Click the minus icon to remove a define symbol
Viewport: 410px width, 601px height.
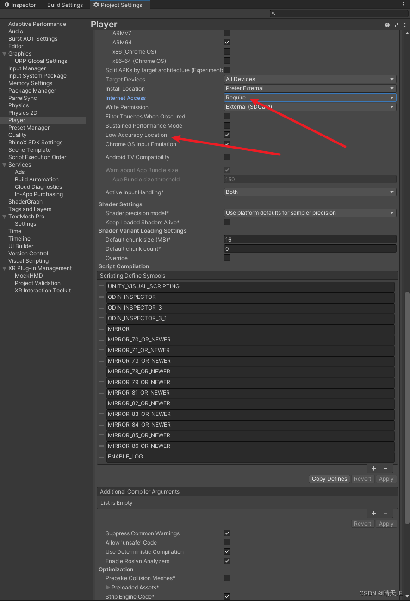(385, 468)
